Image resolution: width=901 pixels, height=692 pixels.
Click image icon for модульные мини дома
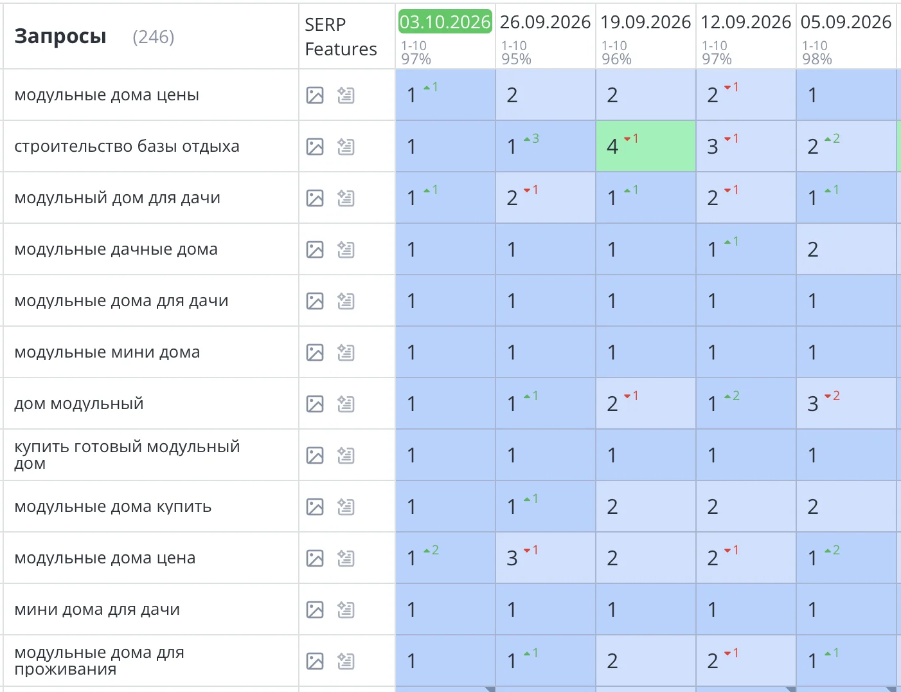point(315,352)
